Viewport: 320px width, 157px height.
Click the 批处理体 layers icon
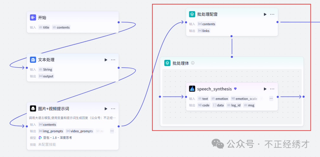(x=167, y=63)
